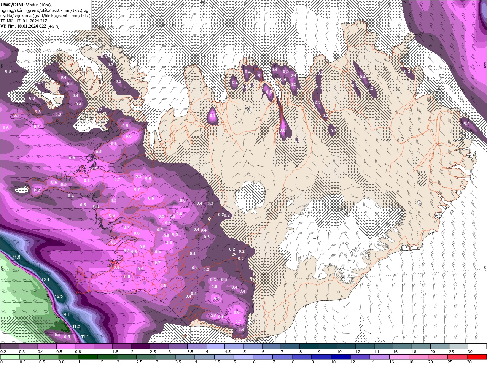Click bottom legend swatch between 0.1 and 0.3
This screenshot has height=365, width=487.
(x=10, y=357)
